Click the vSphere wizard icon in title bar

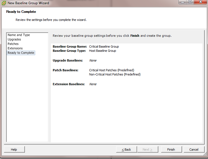4,3
